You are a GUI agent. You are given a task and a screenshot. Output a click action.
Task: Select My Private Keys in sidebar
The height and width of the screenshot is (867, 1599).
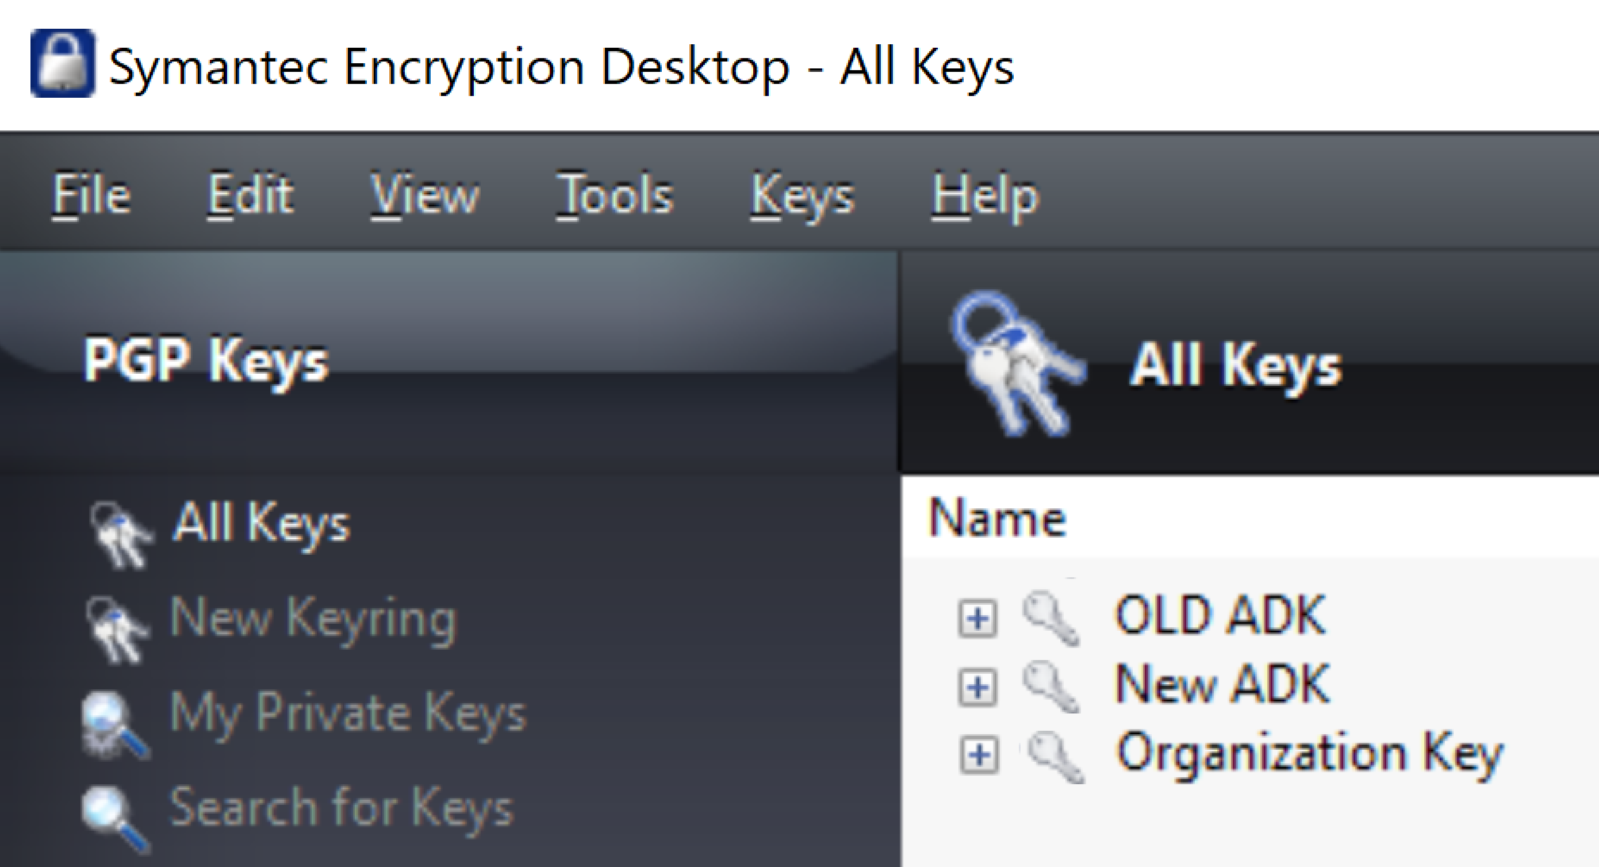[348, 715]
